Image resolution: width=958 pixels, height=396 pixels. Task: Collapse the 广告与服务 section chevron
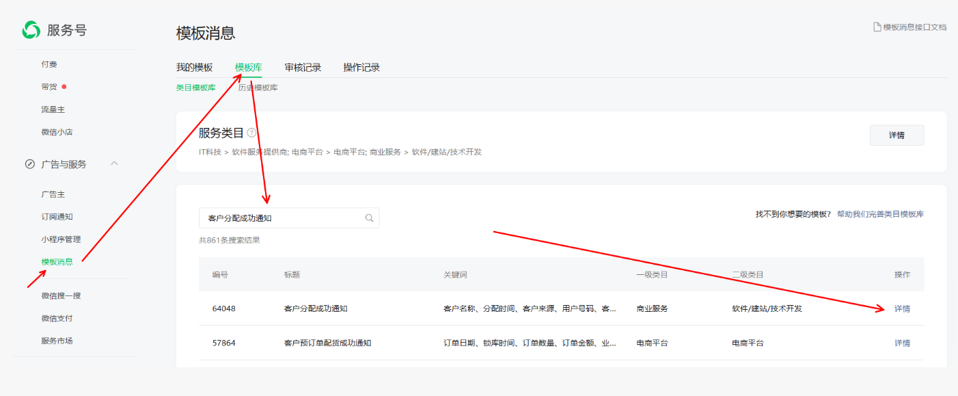click(x=114, y=163)
